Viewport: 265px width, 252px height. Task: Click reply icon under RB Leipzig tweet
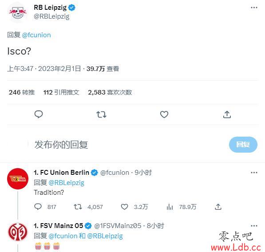coord(39,114)
